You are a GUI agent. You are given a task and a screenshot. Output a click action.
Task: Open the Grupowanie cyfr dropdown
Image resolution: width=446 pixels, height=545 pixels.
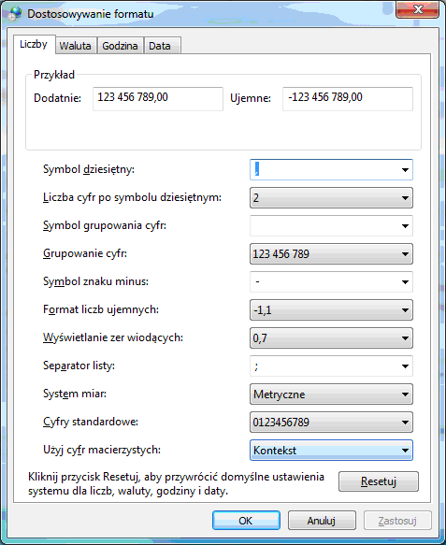pyautogui.click(x=331, y=253)
